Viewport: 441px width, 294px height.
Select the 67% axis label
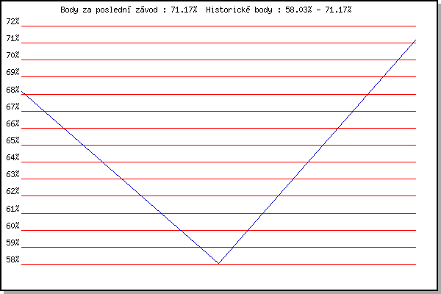click(12, 107)
